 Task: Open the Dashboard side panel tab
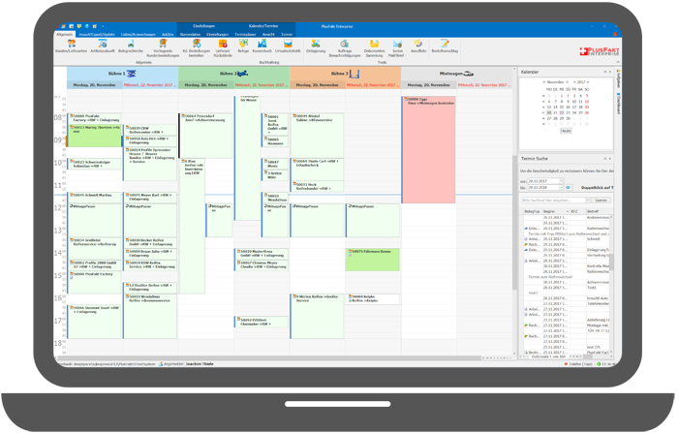tap(618, 103)
